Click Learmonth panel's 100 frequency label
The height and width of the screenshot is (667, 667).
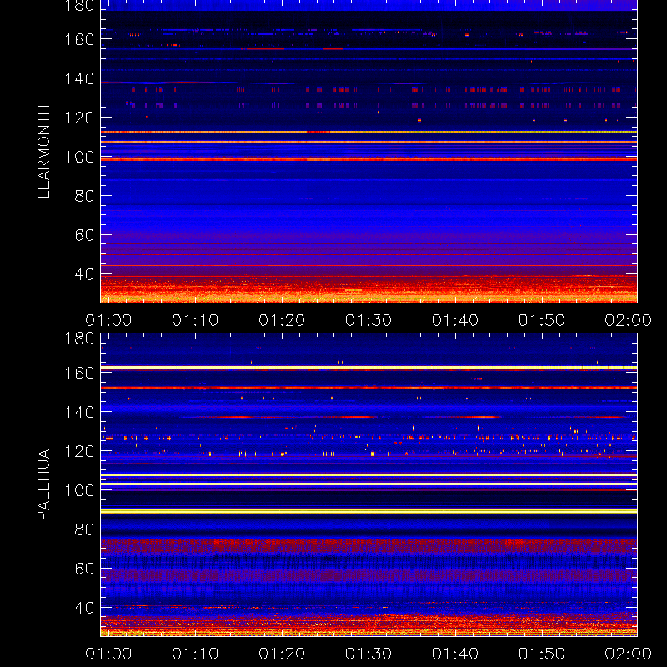tap(79, 157)
